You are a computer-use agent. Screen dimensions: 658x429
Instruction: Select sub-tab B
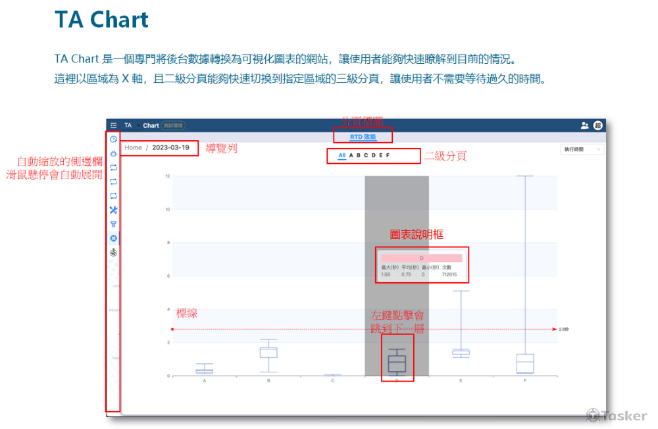359,155
